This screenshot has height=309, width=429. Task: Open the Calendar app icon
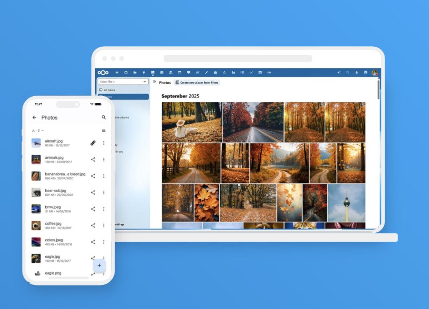tap(179, 72)
